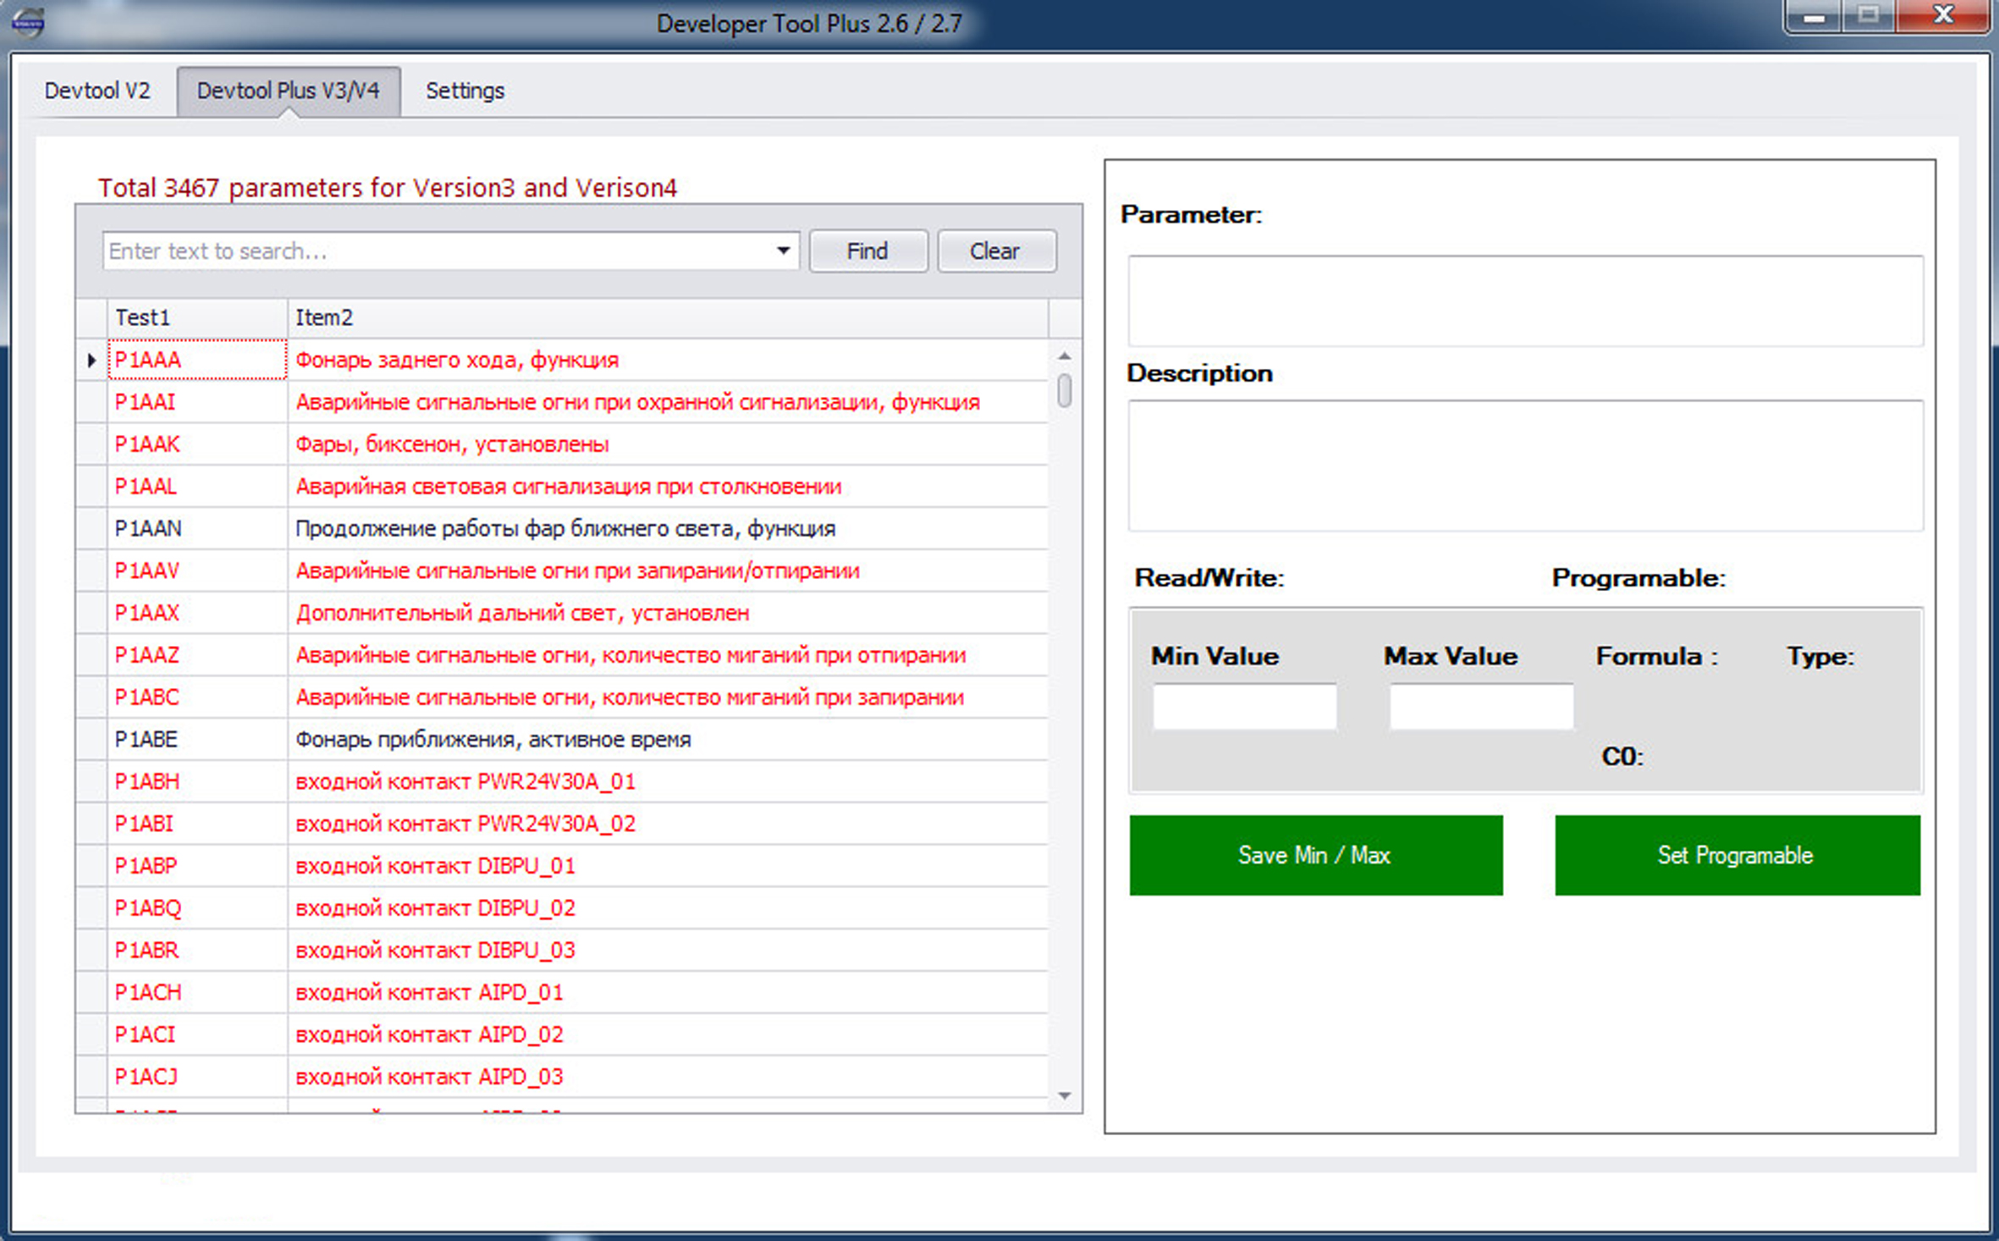Sort by the Test1 column header
This screenshot has width=1999, height=1241.
pos(196,318)
